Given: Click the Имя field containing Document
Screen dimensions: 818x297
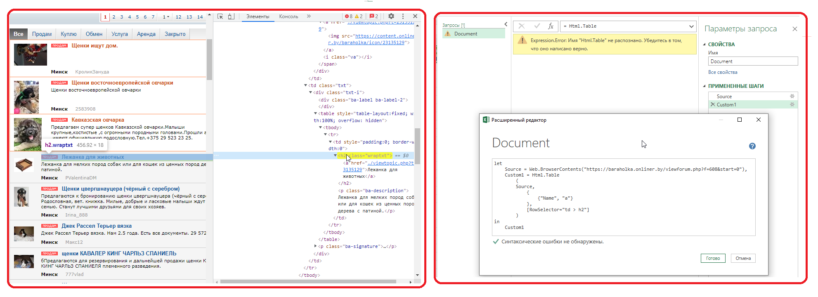Looking at the screenshot, I should [753, 61].
